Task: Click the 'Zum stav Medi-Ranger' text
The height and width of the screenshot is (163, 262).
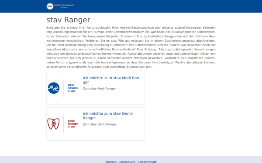Action: (99, 89)
